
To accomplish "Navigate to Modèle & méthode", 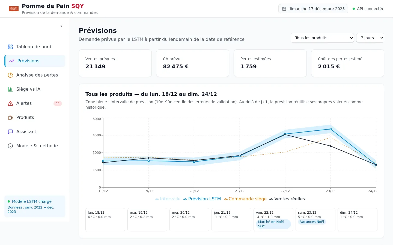I will click(35, 146).
